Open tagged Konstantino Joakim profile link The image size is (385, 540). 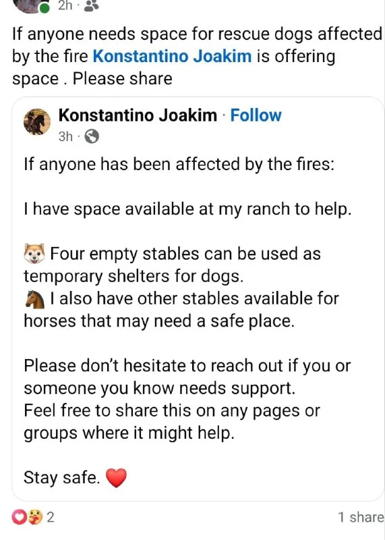172,56
